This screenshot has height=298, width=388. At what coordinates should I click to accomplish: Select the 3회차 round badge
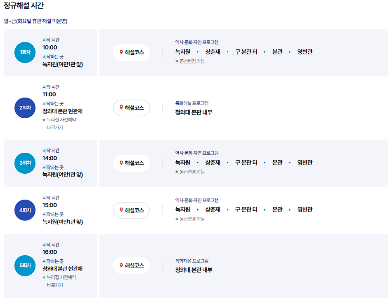point(25,163)
